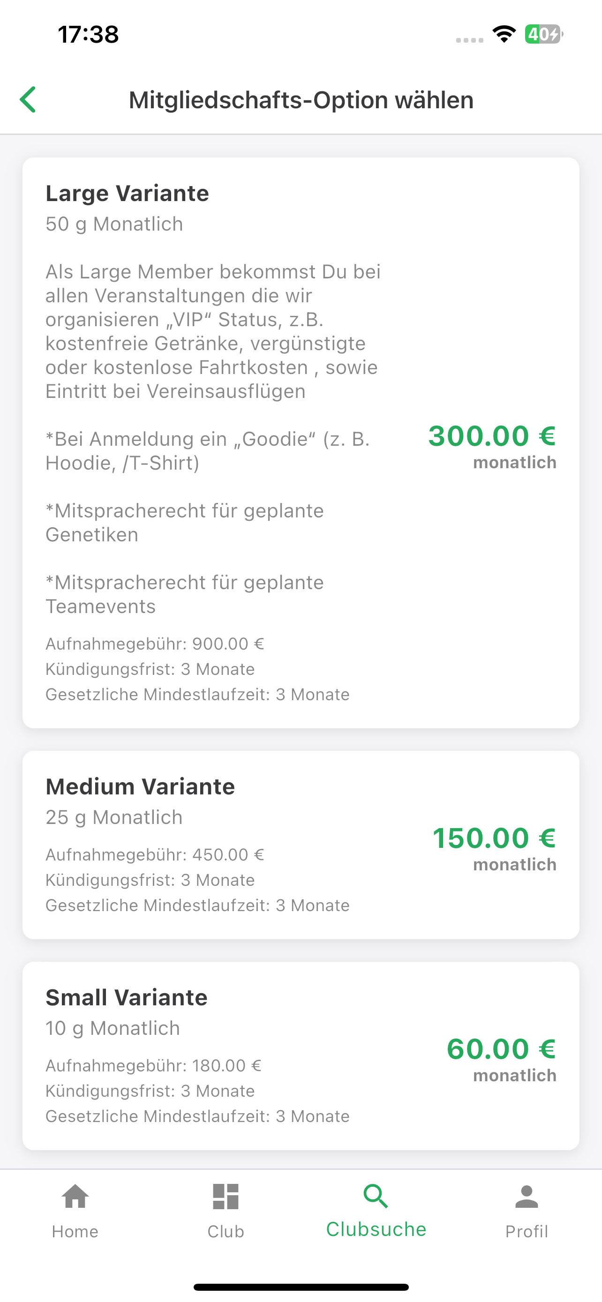
Task: Tap the Large Variante description text
Action: click(213, 331)
